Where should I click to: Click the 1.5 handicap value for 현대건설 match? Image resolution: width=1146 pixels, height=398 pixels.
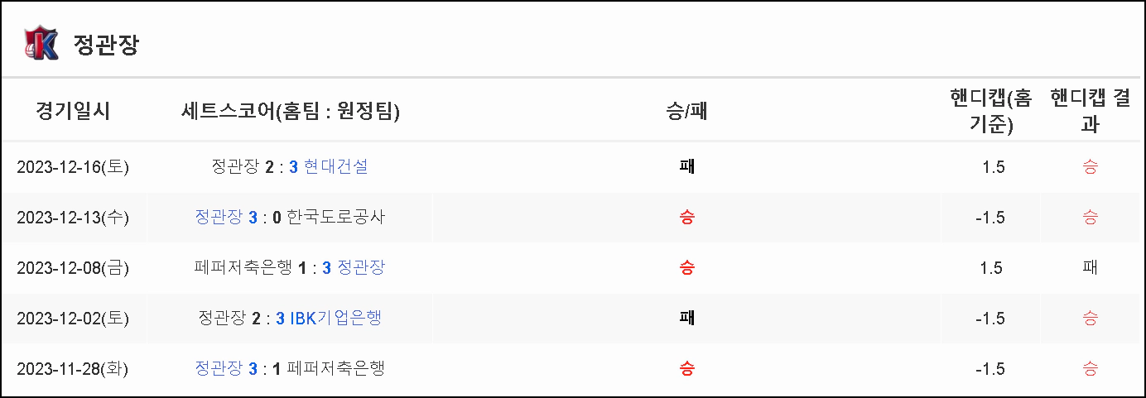993,167
